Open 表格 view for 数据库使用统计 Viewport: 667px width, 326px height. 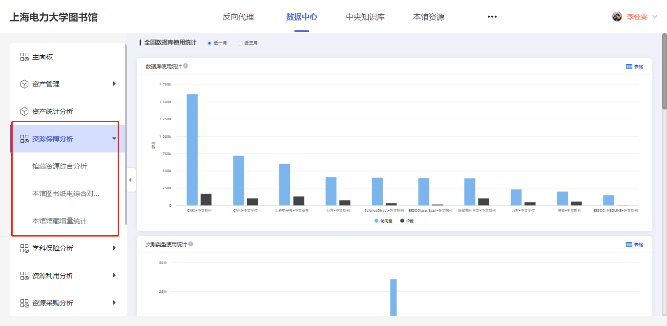point(634,66)
